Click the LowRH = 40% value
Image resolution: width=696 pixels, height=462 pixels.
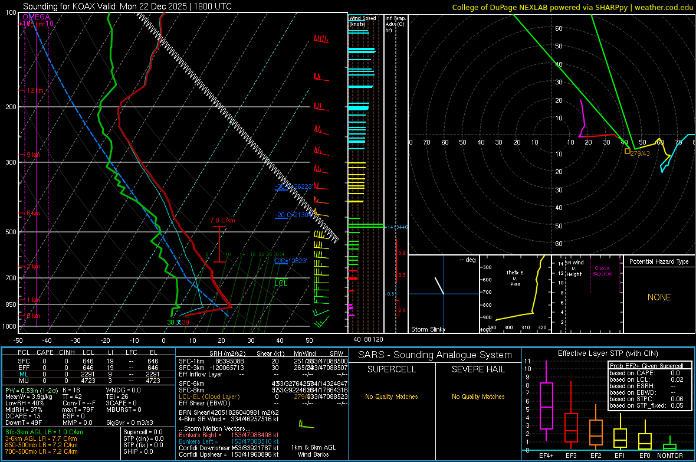click(24, 404)
